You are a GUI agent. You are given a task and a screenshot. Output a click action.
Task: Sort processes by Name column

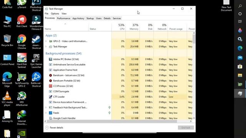click(x=66, y=27)
